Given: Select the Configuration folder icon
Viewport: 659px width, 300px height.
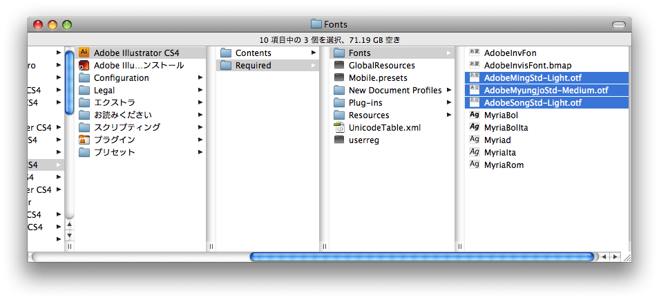Looking at the screenshot, I should click(84, 78).
